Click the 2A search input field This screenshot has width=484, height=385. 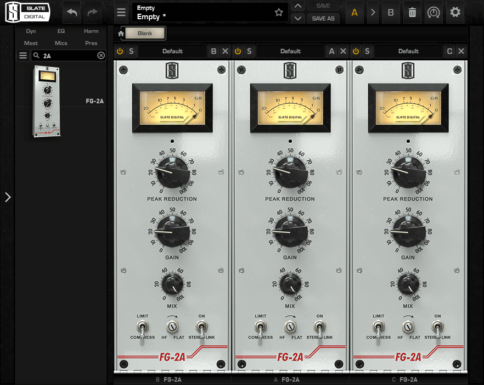[x=69, y=55]
